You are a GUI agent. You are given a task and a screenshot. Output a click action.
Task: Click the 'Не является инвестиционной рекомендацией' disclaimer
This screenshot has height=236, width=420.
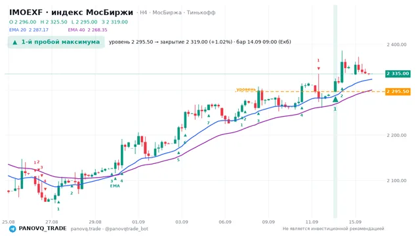(333, 229)
